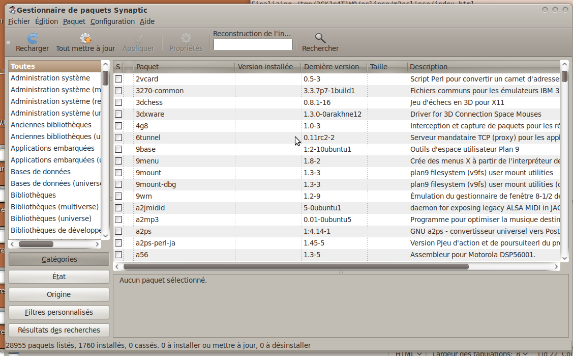Select the a56 package name
This screenshot has width=573, height=356.
point(142,255)
